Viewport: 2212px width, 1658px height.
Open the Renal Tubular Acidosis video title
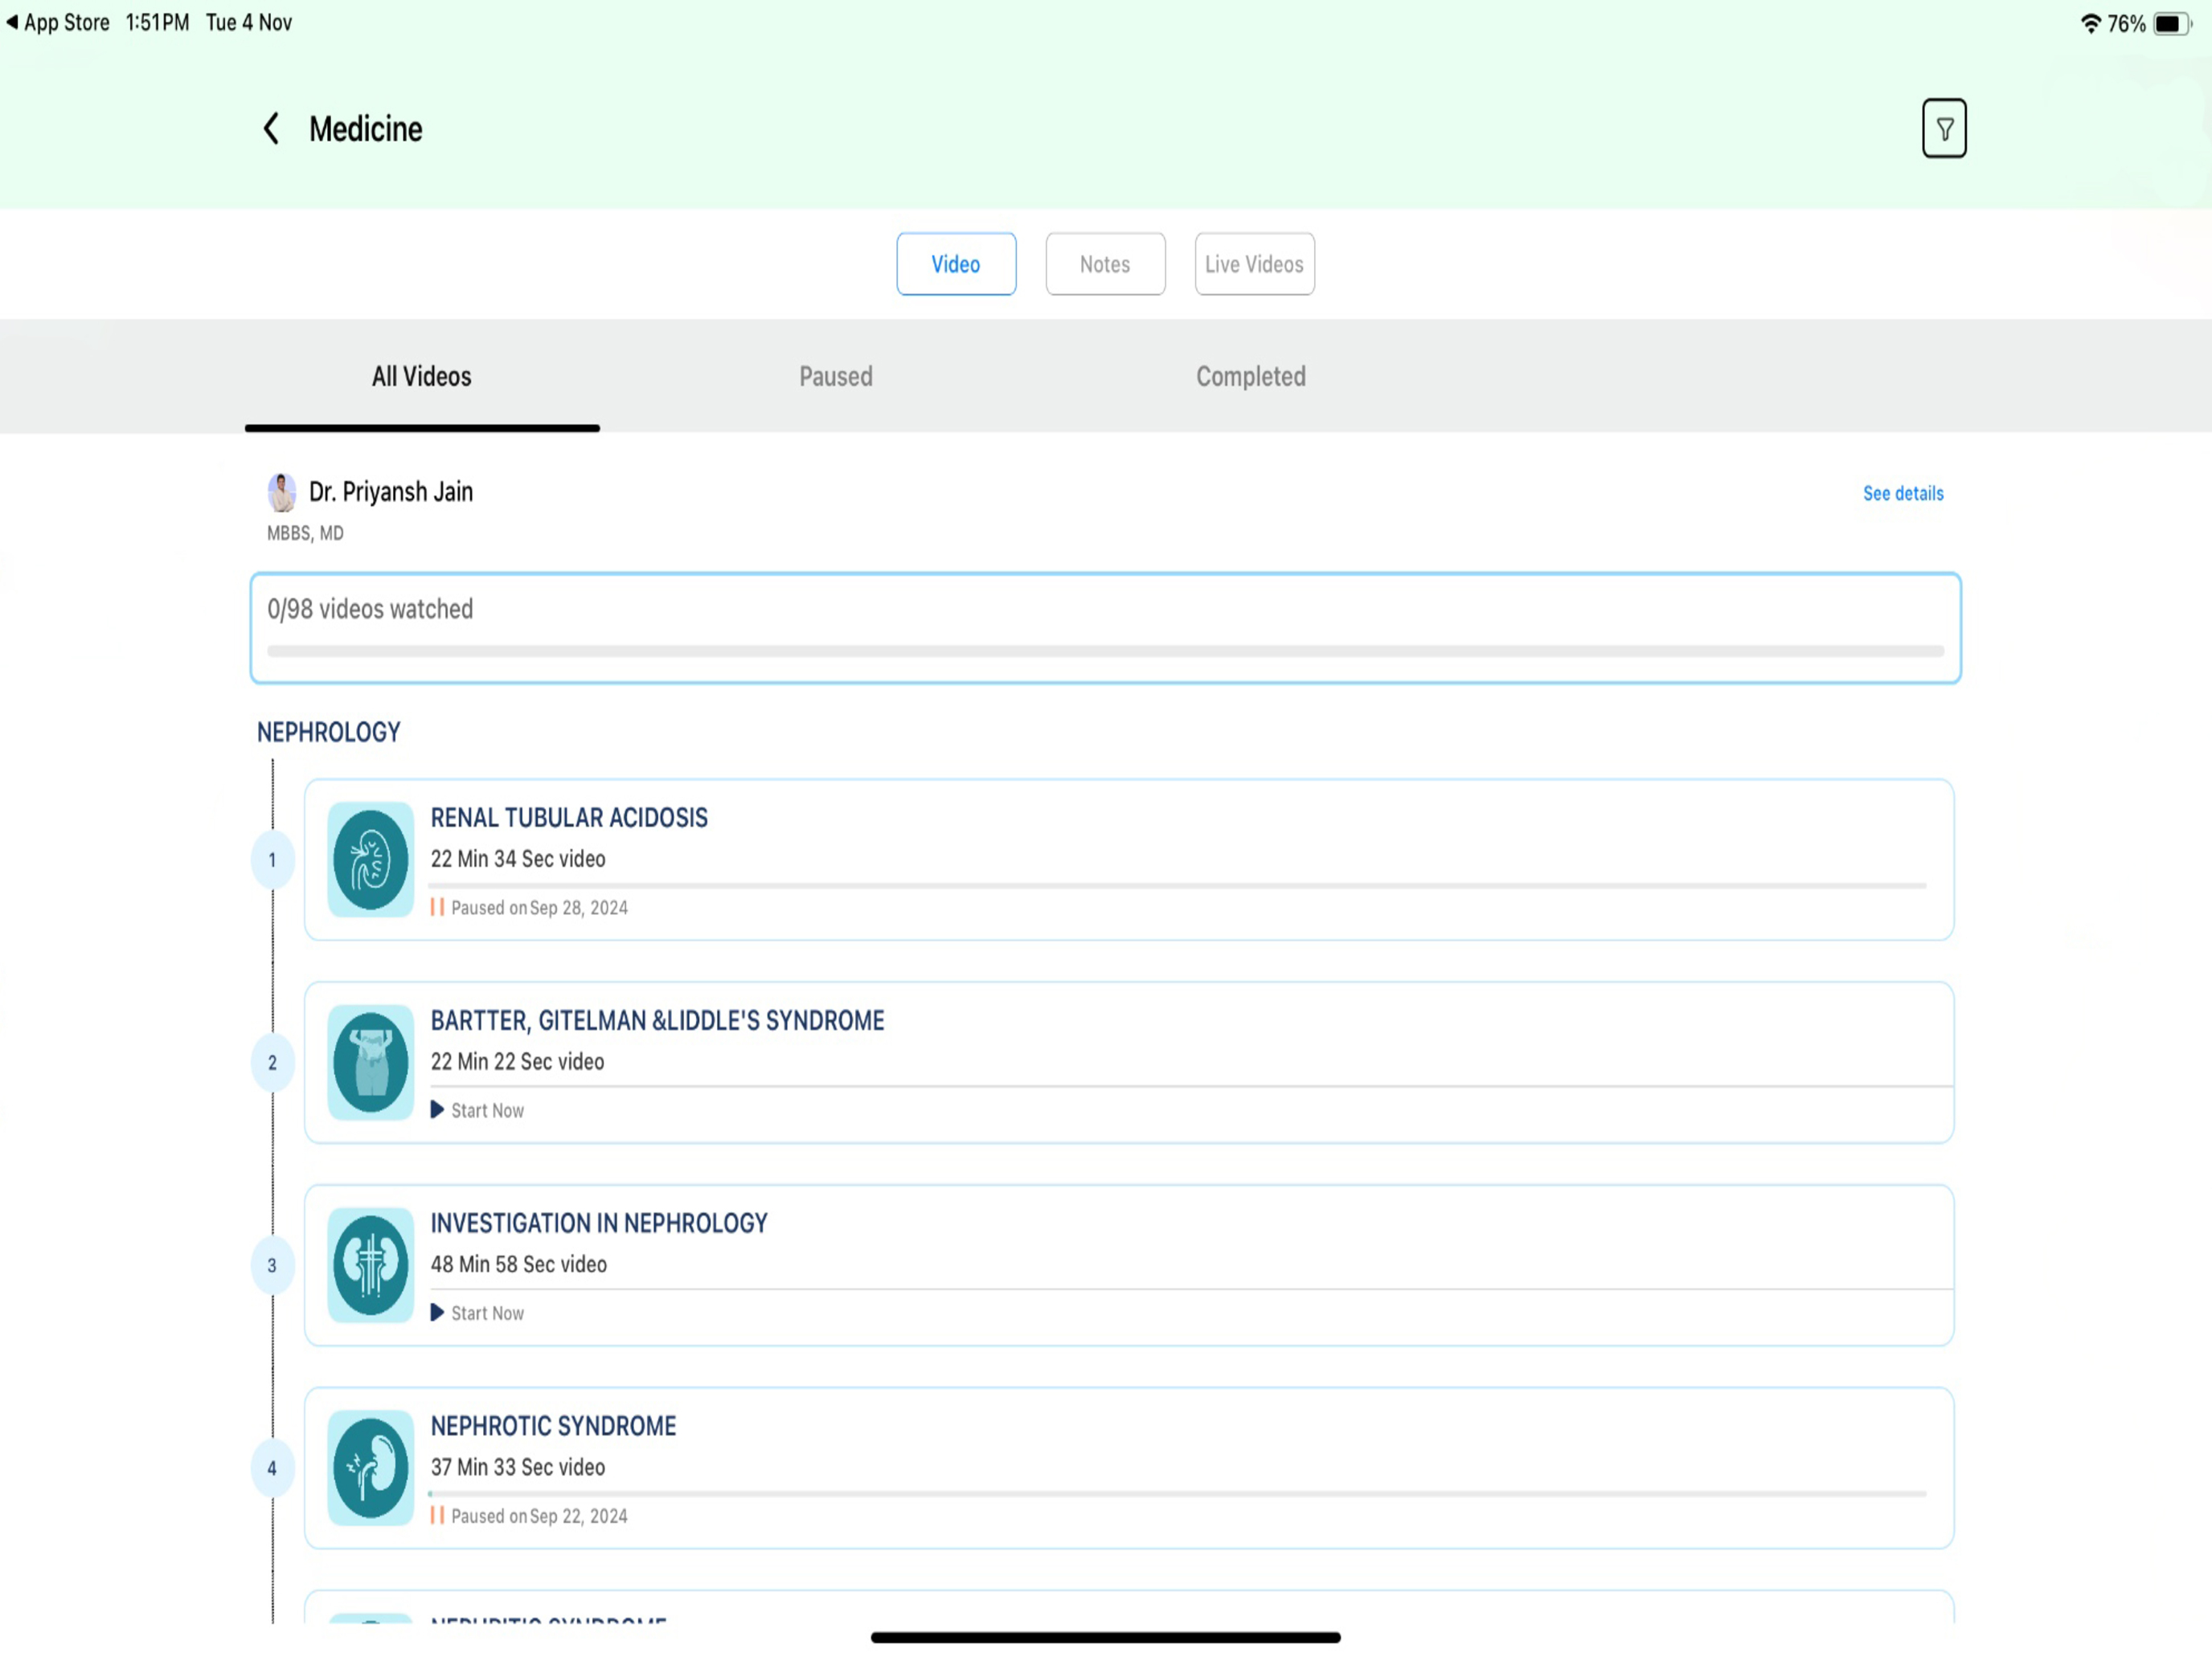point(569,818)
